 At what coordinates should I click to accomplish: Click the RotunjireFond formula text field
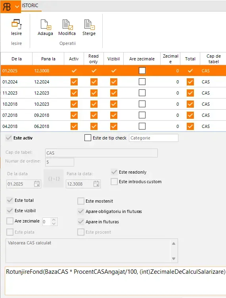coord(116,281)
